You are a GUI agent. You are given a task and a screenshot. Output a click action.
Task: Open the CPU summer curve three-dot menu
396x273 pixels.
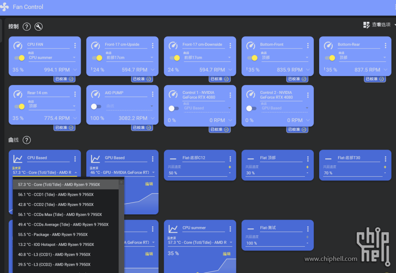click(230, 229)
